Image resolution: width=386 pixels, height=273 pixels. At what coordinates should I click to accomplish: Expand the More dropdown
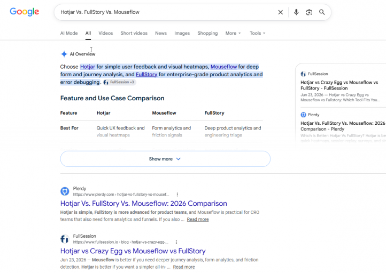click(x=233, y=33)
